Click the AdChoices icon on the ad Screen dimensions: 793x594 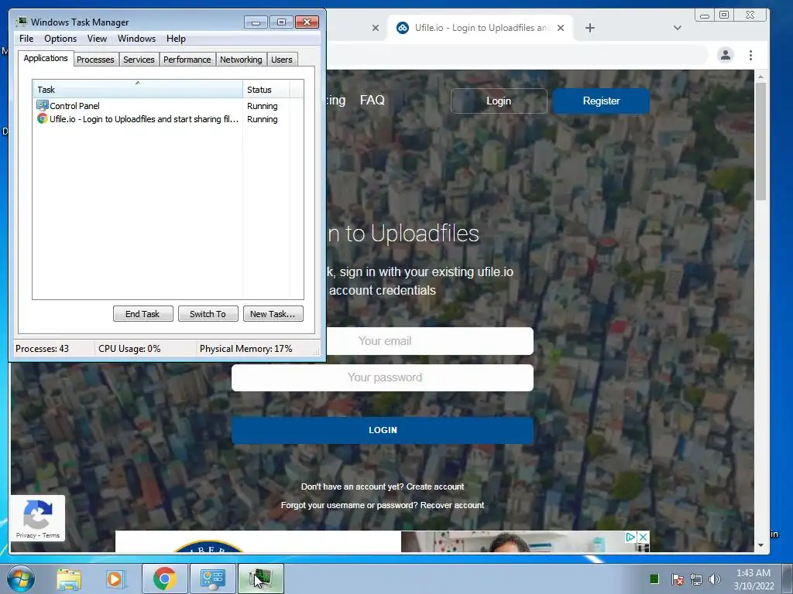630,537
